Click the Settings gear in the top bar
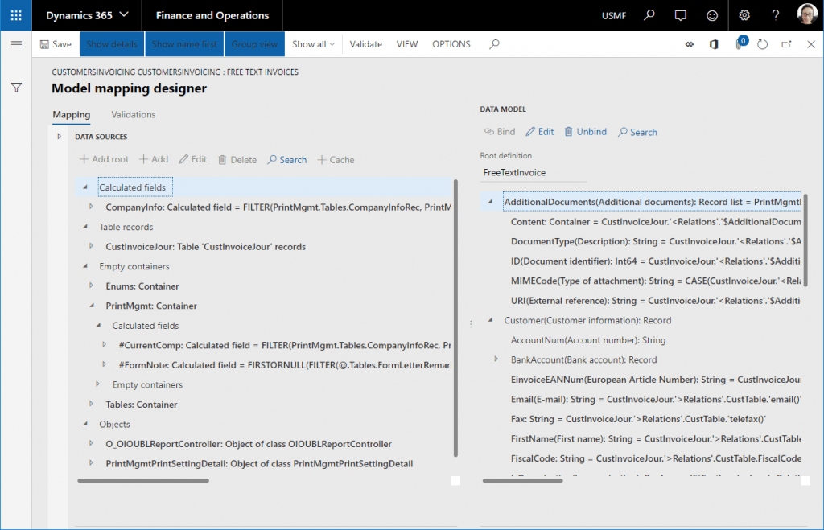Image resolution: width=824 pixels, height=530 pixels. (x=744, y=15)
